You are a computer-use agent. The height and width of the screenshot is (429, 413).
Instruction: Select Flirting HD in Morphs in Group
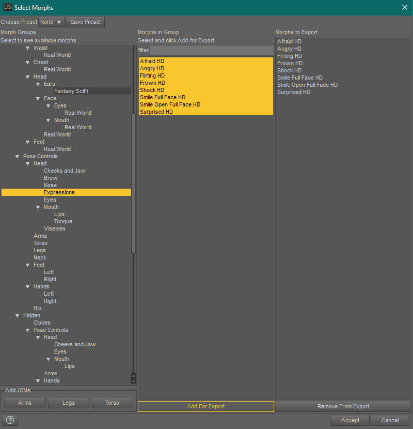[152, 75]
